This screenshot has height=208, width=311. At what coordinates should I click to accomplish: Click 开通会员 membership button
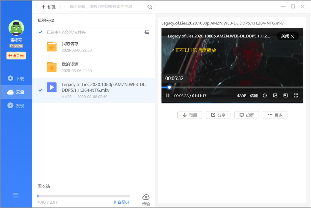tap(16, 56)
